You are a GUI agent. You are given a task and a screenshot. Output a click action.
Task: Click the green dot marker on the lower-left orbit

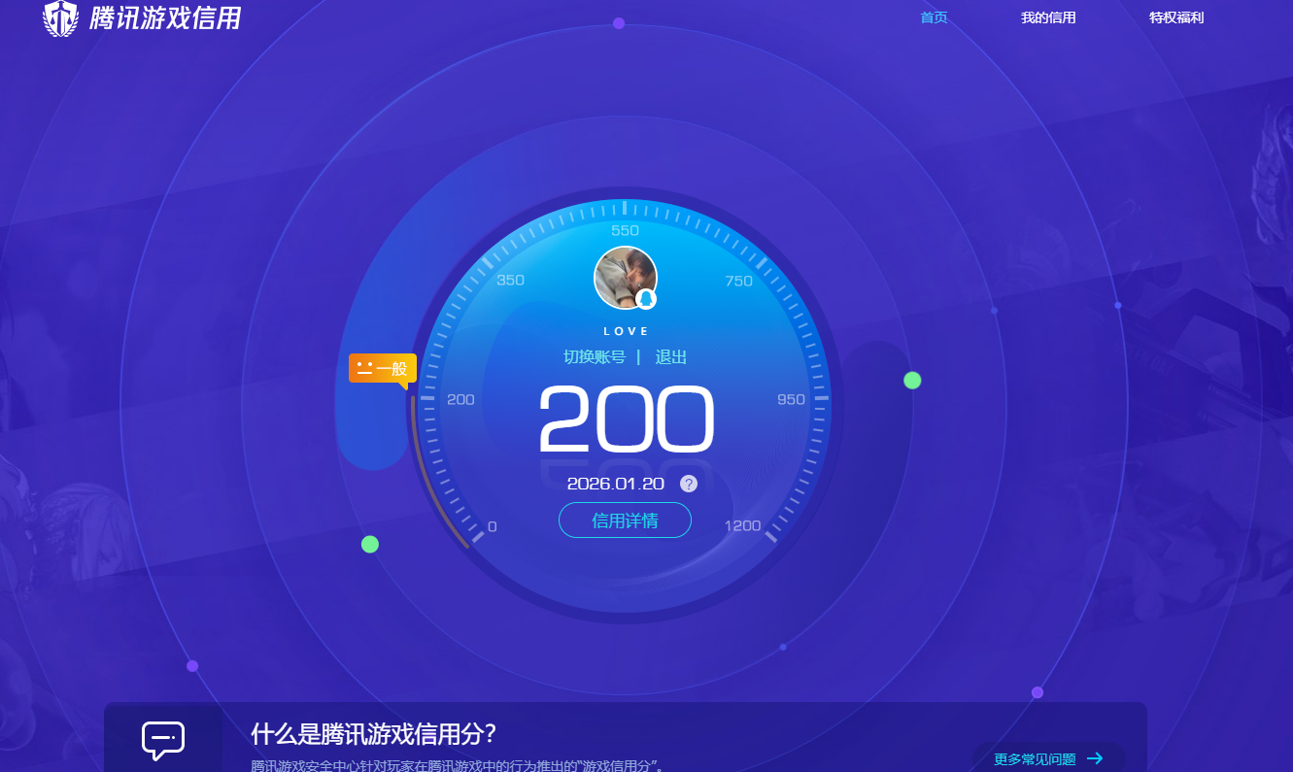(370, 544)
